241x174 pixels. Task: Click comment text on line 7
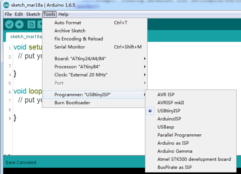tap(30, 100)
